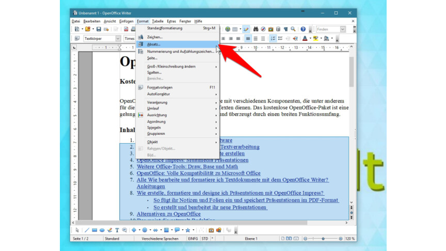Screen dimensions: 446x251
Task: Click the Export as PDF icon
Action: point(126,29)
